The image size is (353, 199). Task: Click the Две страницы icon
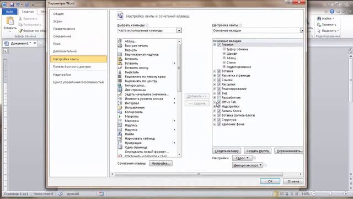point(120,90)
